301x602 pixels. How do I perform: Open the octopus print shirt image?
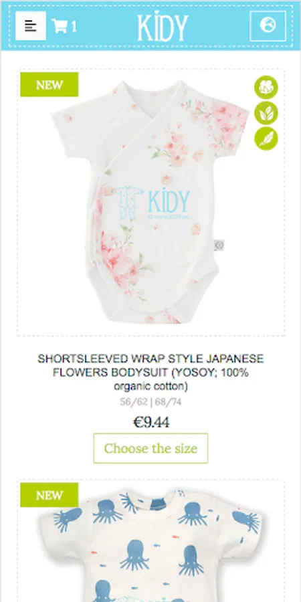point(150,540)
